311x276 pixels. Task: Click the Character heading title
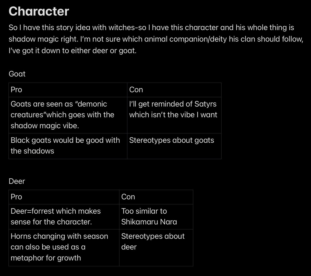pos(39,11)
